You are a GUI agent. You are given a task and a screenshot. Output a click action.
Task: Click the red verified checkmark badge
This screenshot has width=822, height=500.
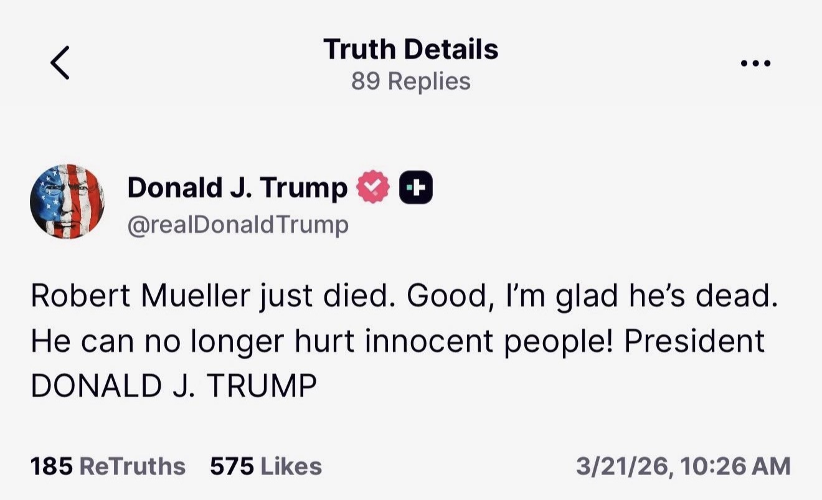[372, 187]
